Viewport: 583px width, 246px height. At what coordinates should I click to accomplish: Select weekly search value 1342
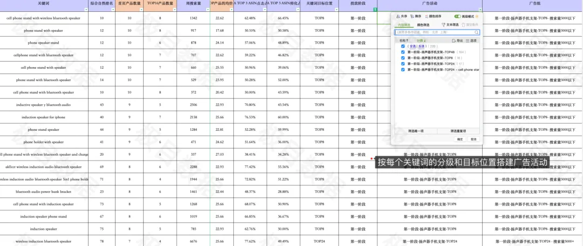point(193,18)
